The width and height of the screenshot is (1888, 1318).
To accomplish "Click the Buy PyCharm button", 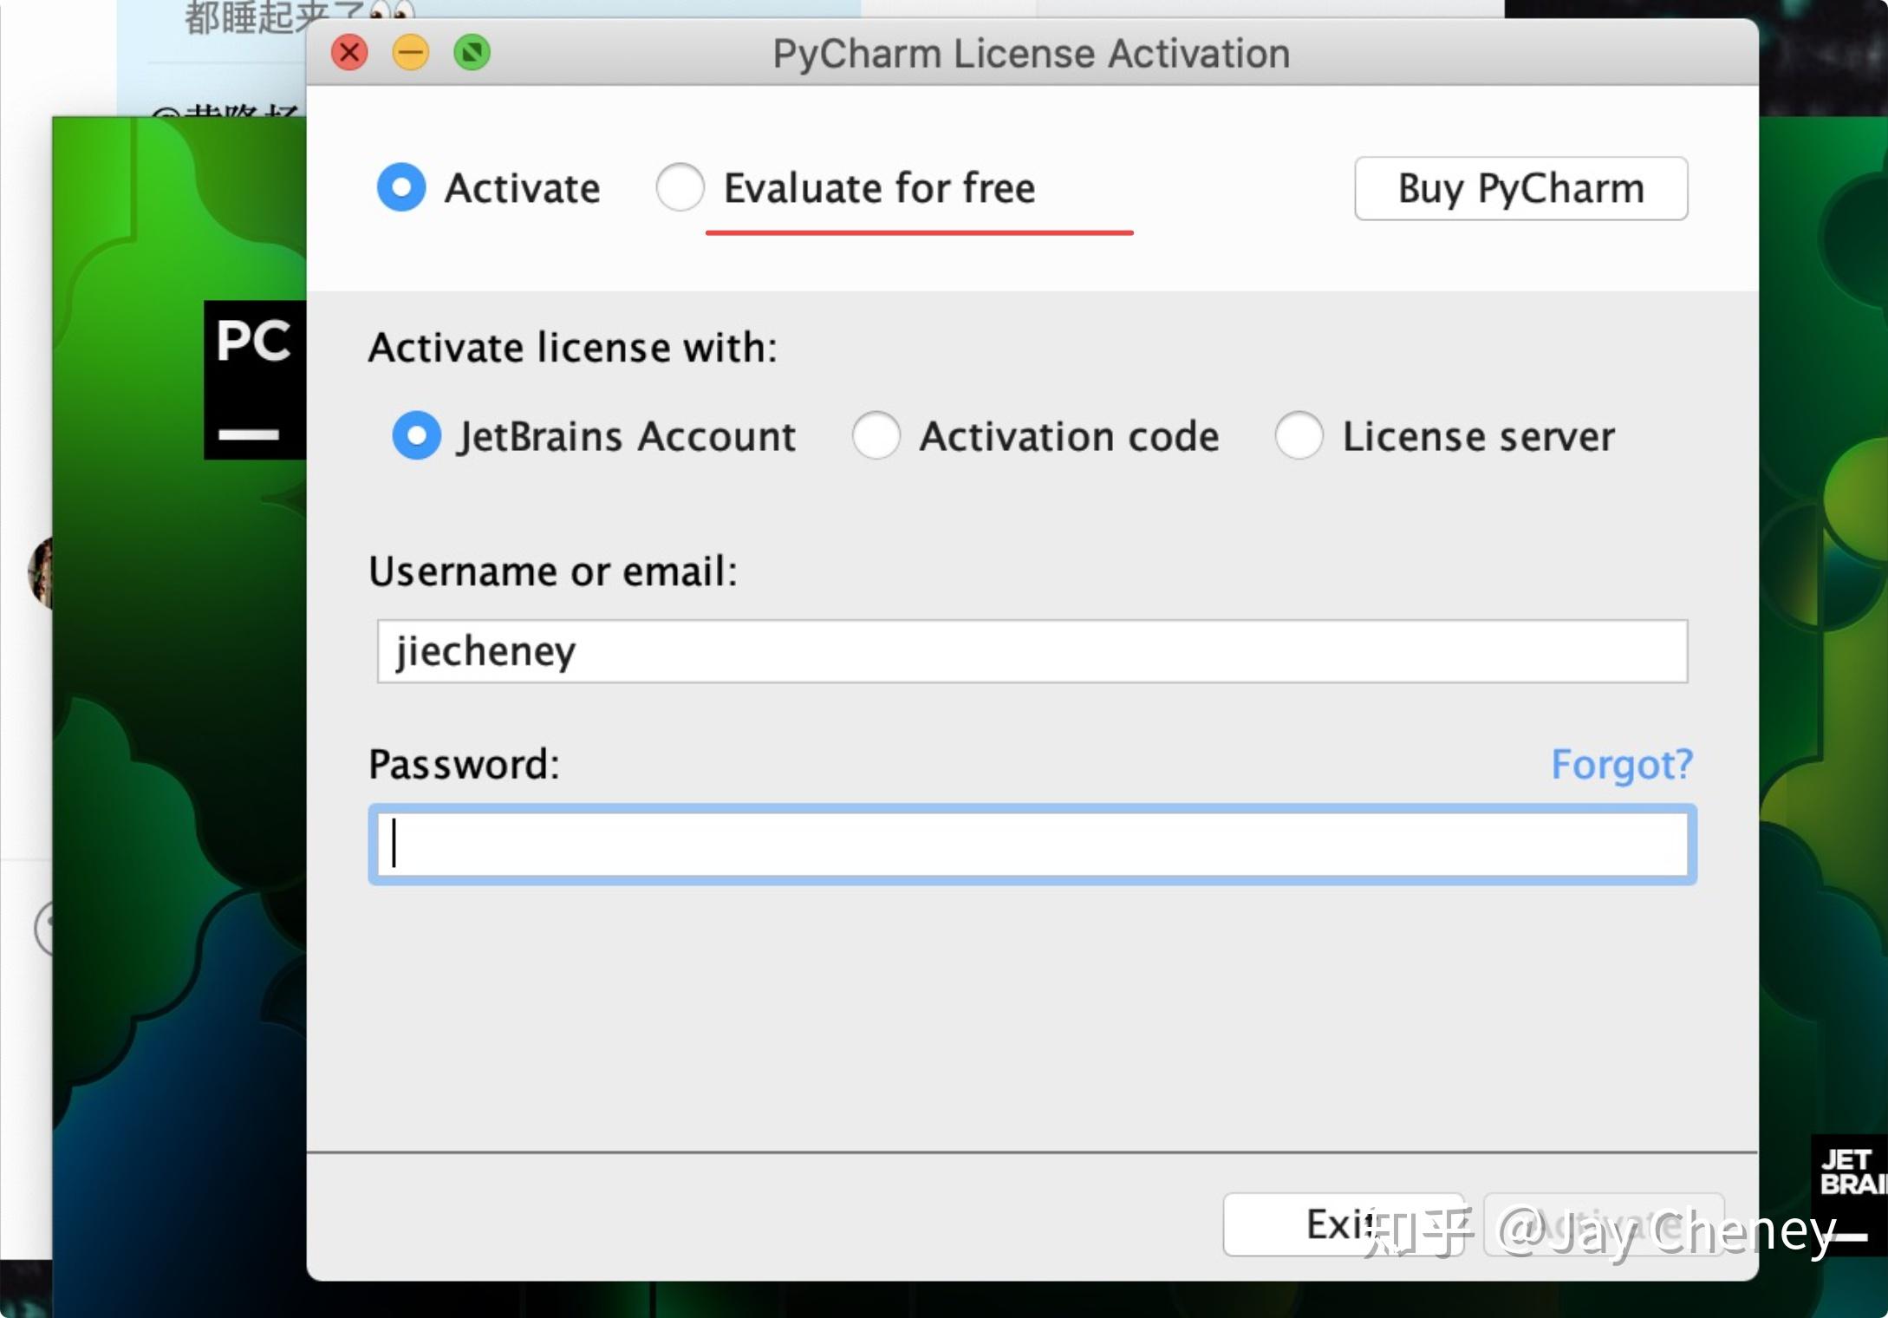I will (x=1520, y=188).
